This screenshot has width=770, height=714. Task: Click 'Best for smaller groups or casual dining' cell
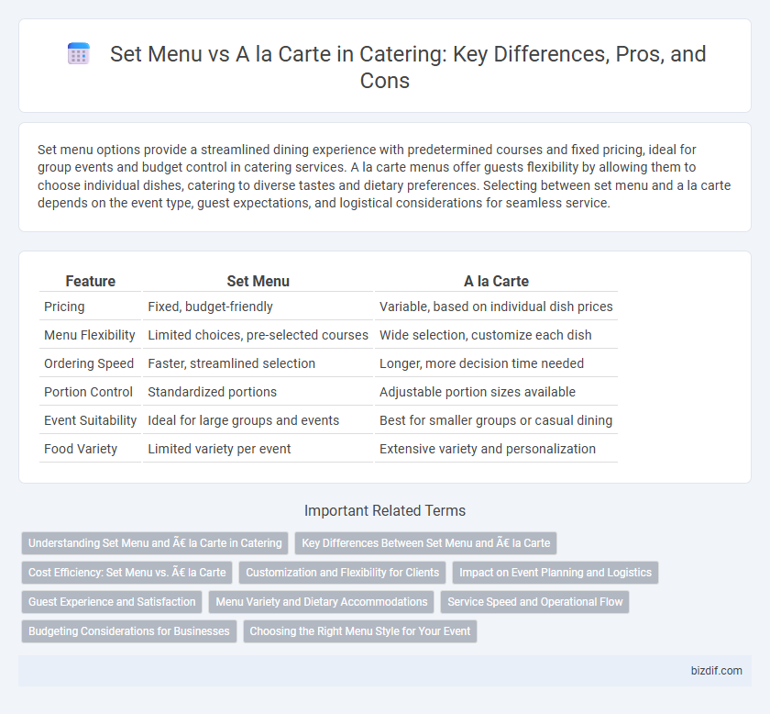tap(496, 420)
